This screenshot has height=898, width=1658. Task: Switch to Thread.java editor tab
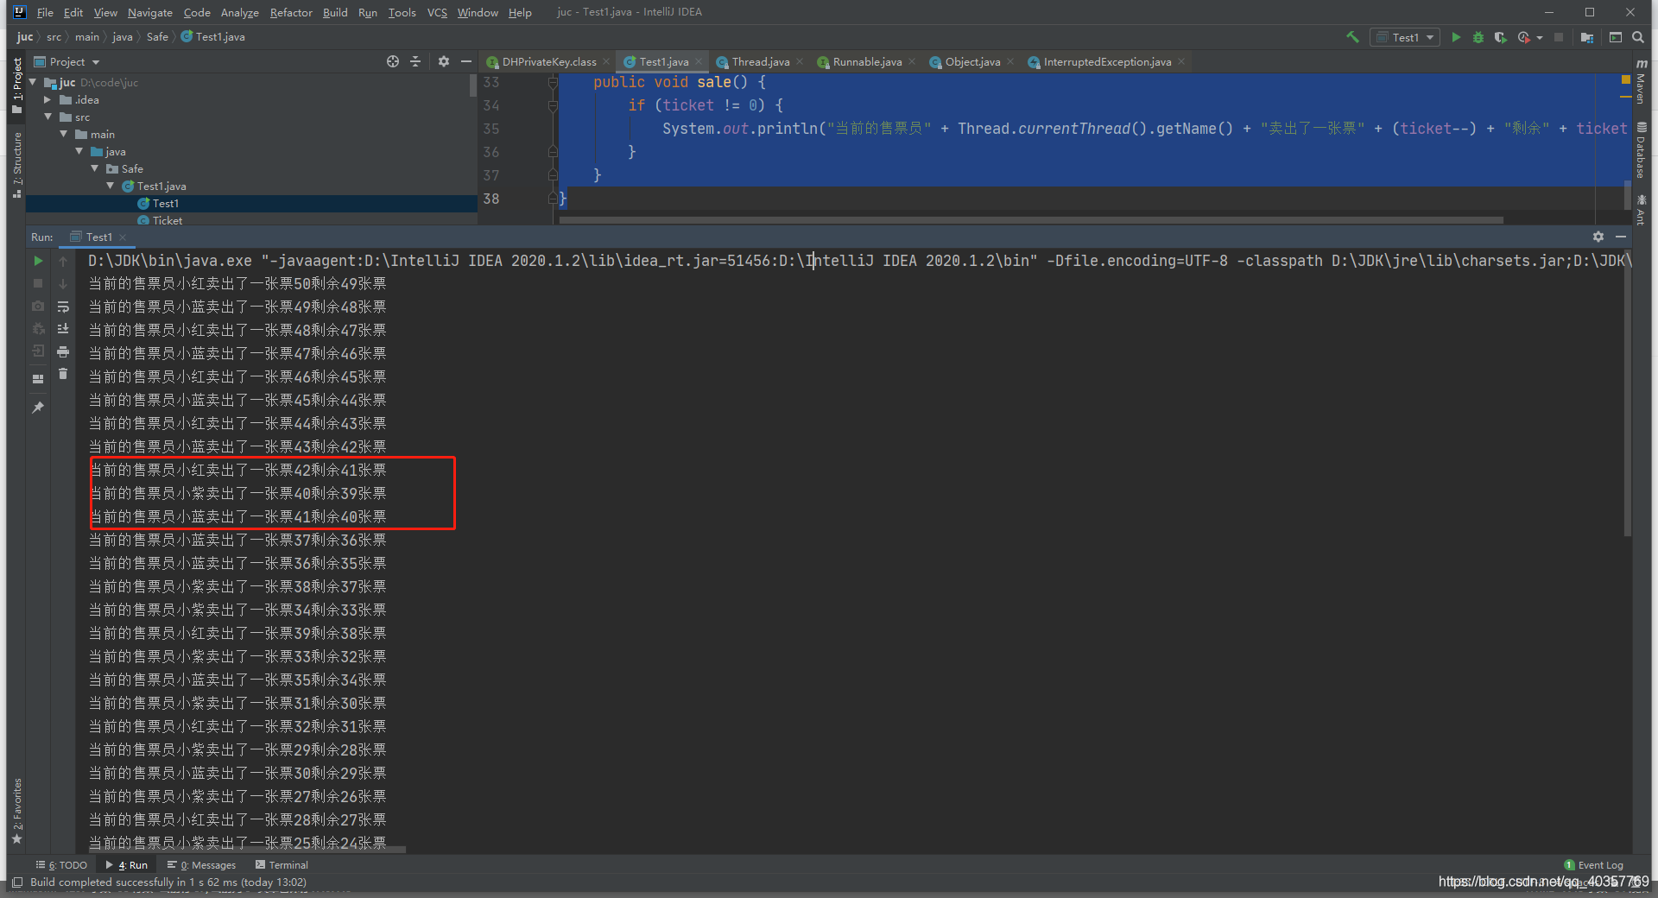tap(760, 61)
